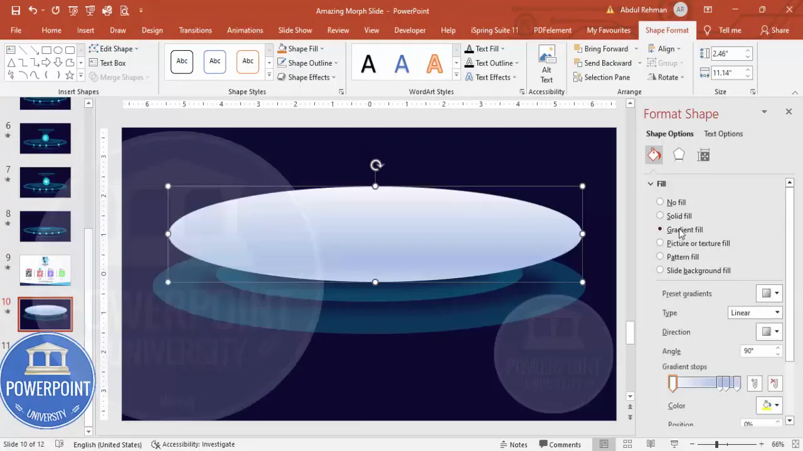Apply the orange outlined Abc shape style
Image resolution: width=803 pixels, height=451 pixels.
[x=248, y=61]
